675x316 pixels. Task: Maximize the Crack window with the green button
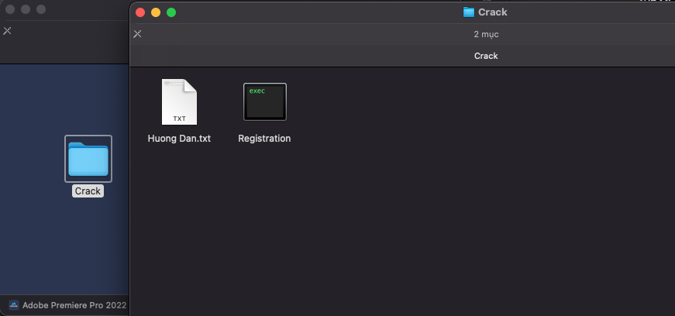(171, 12)
